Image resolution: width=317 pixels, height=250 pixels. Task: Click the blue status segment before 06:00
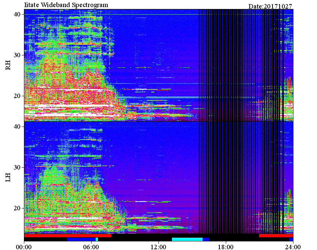[81, 239]
